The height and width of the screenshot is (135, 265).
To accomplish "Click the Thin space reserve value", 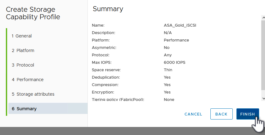I will click(x=168, y=70).
